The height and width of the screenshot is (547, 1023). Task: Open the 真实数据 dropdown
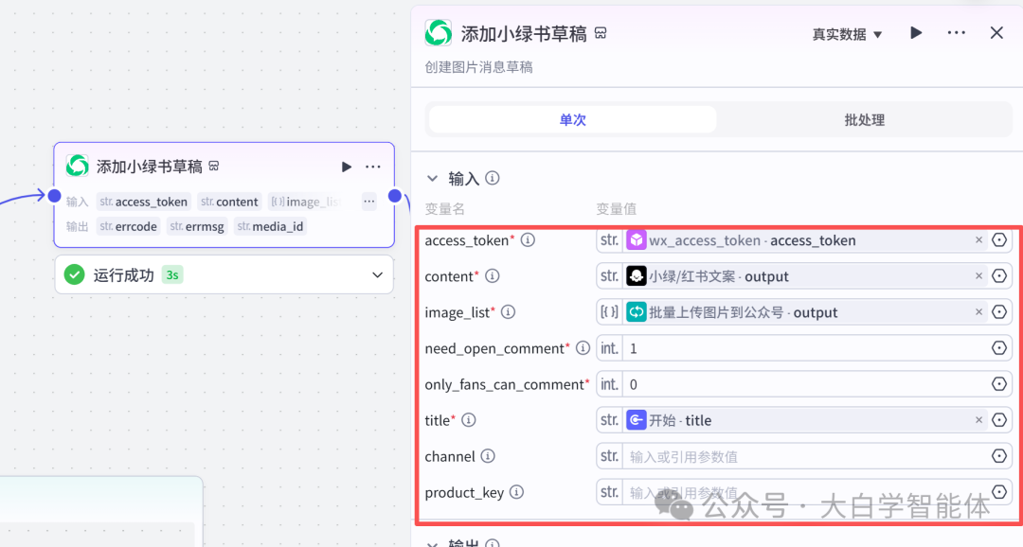tap(847, 34)
